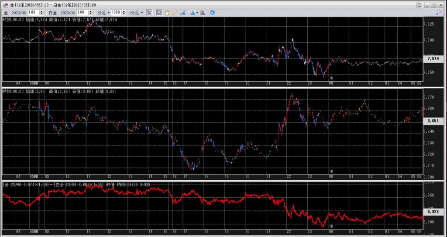The image size is (447, 237).
Task: Click the 7,574 current price label
Action: coord(433,58)
